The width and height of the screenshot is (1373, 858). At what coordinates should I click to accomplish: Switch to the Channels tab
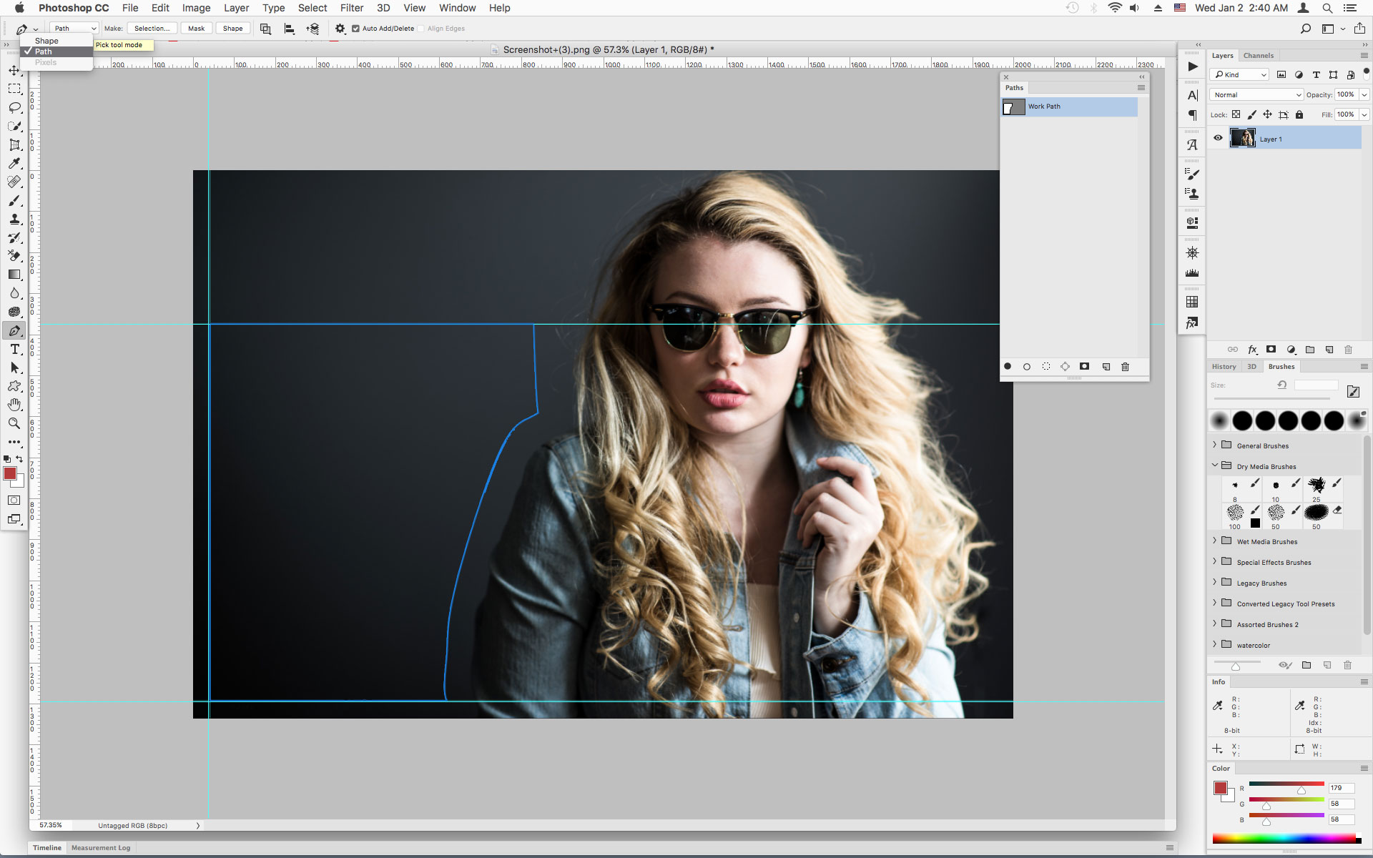click(1258, 55)
